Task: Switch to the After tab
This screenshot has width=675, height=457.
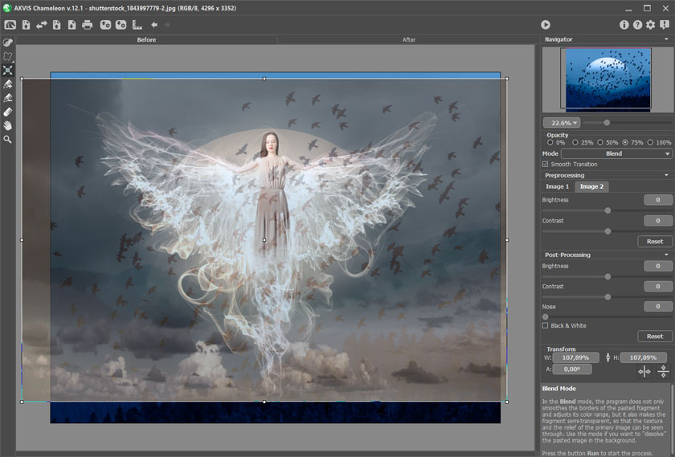Action: (409, 39)
